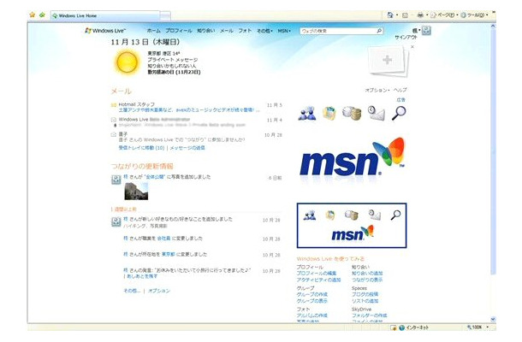522x342 pixels.
Task: Close the add photo placeholder with X
Action: [412, 47]
